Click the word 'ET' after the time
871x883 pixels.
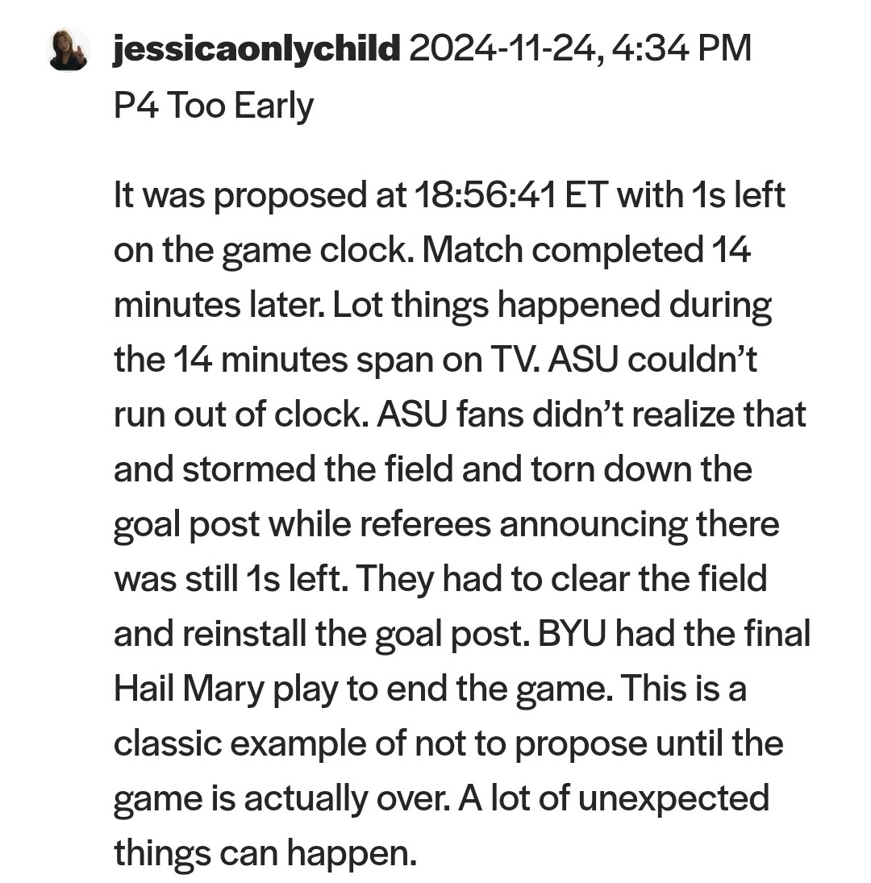click(586, 195)
